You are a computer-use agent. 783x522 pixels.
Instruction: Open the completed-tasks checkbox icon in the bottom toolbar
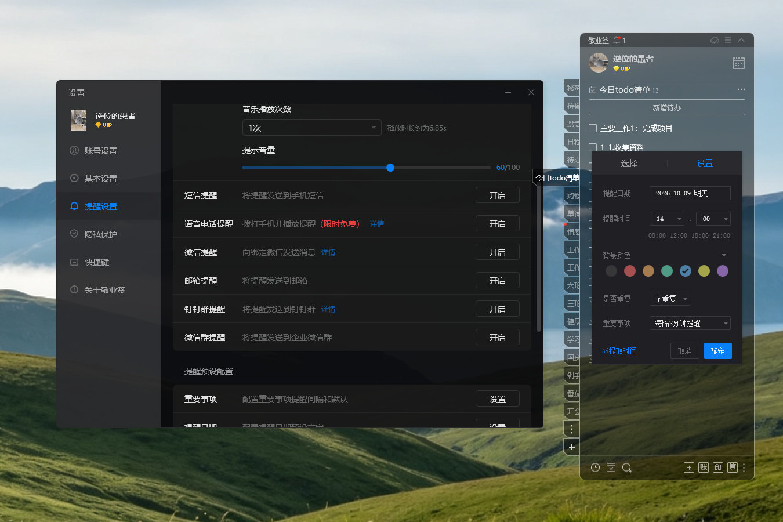(x=611, y=467)
